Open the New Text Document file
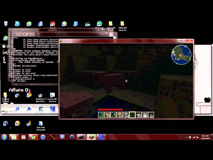The width and height of the screenshot is (213, 160). (x=41, y=126)
